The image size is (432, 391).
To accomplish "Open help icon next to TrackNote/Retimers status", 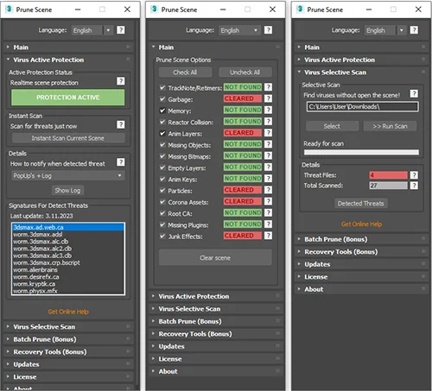I will tap(268, 87).
